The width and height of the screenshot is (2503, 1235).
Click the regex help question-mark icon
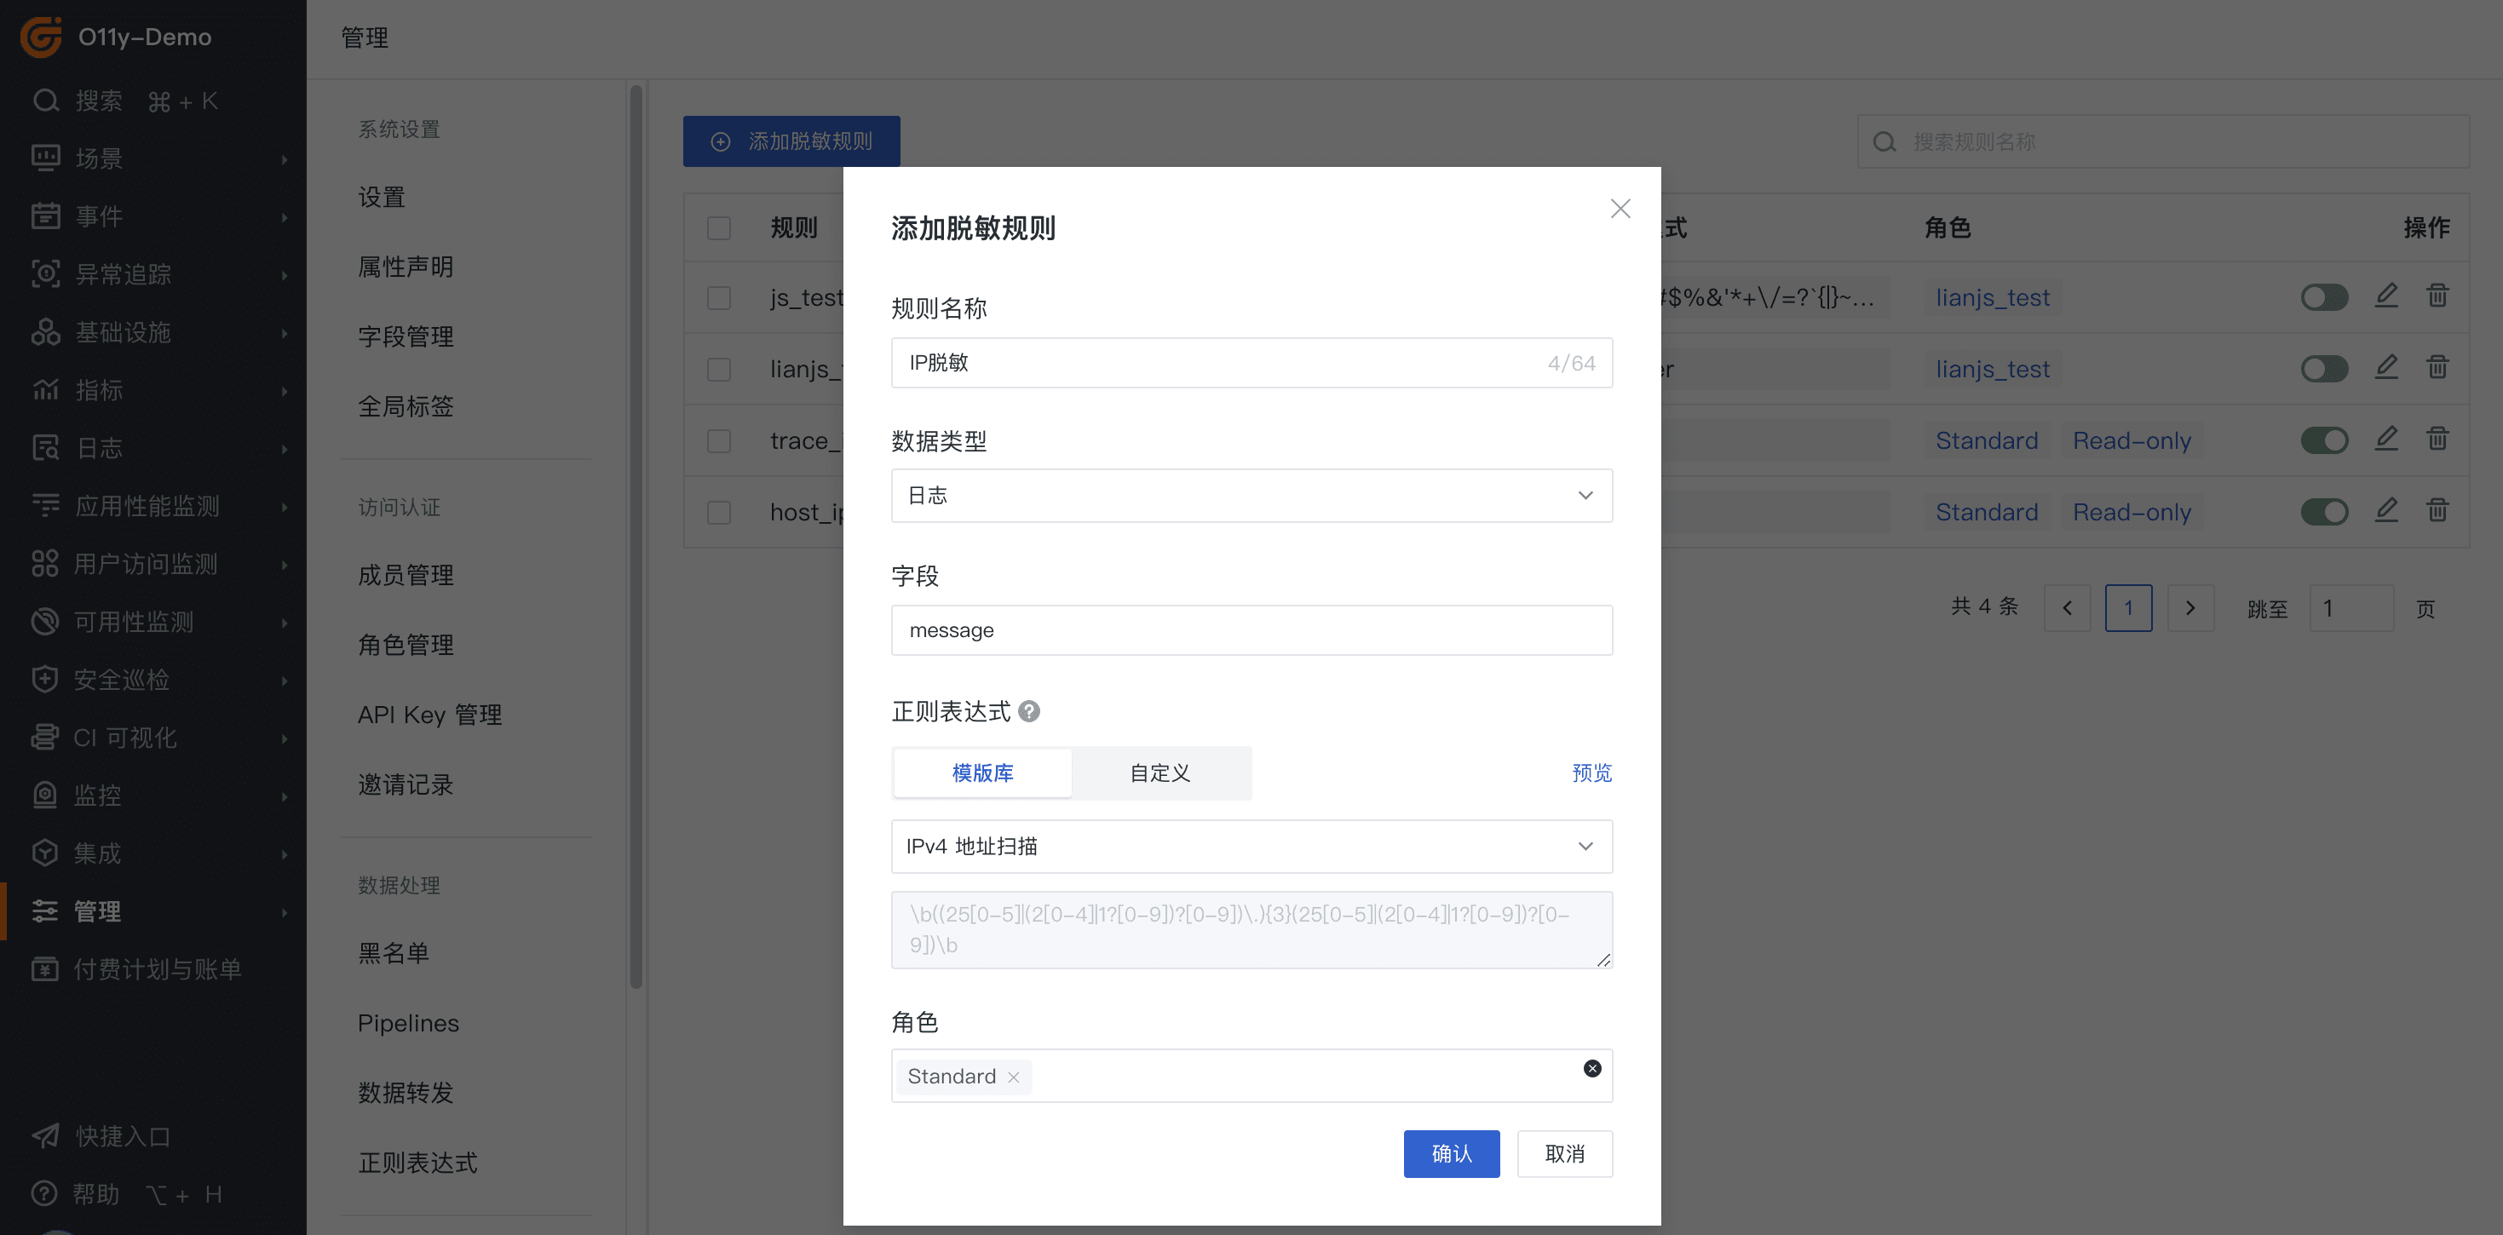click(1029, 711)
